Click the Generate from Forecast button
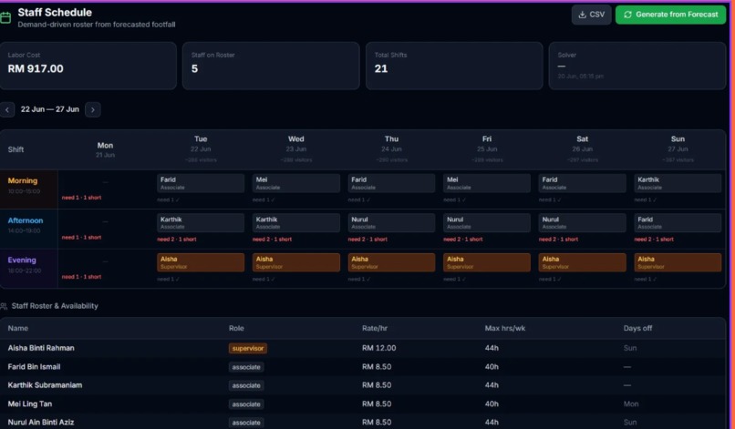This screenshot has width=735, height=429. (670, 15)
